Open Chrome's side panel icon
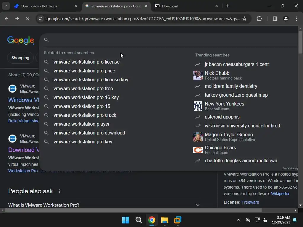The height and width of the screenshot is (227, 303). click(275, 19)
